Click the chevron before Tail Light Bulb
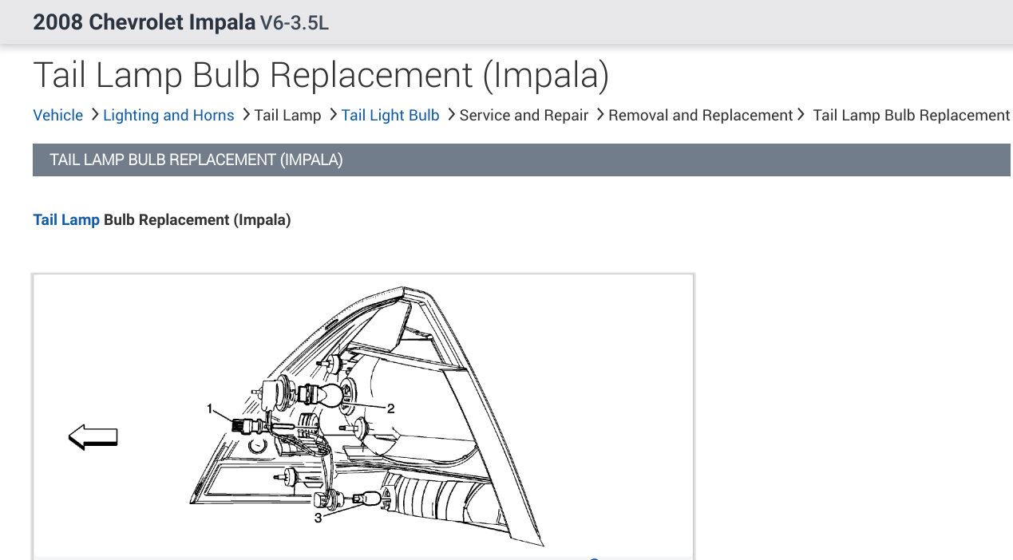The image size is (1013, 560). click(x=332, y=115)
